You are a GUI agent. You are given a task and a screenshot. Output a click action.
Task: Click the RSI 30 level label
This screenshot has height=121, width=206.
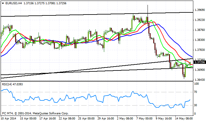(196, 105)
